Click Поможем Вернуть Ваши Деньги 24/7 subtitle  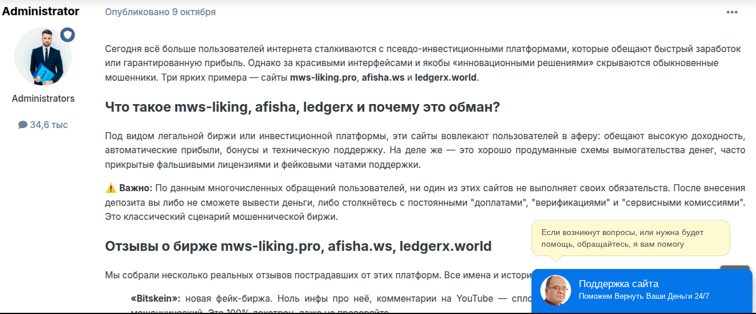click(644, 296)
